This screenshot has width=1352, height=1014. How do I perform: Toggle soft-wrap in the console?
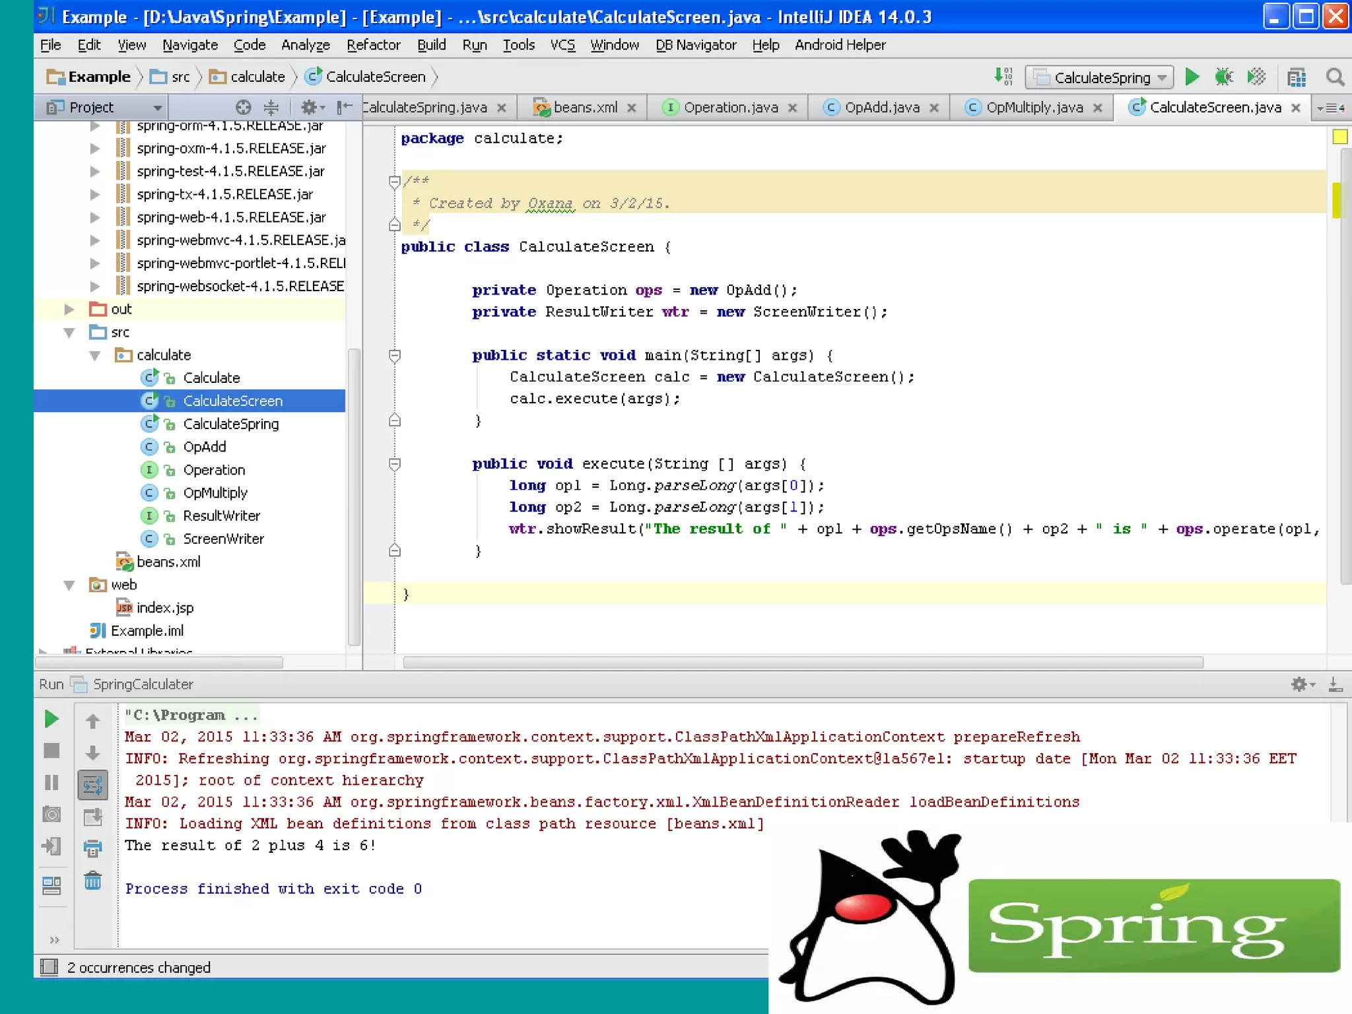coord(93,785)
